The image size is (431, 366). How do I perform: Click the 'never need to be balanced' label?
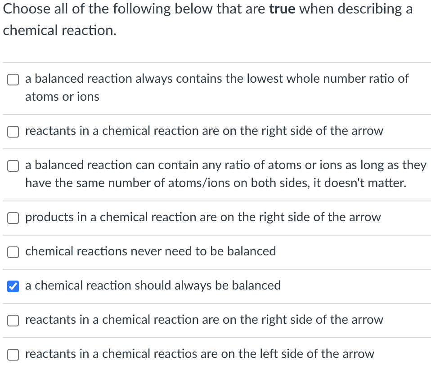(x=150, y=252)
